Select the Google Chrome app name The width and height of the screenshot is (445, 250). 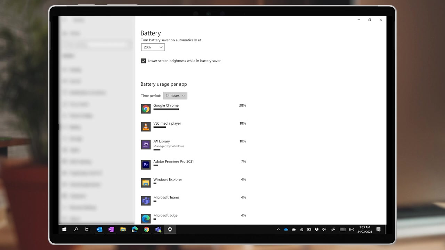tap(166, 106)
